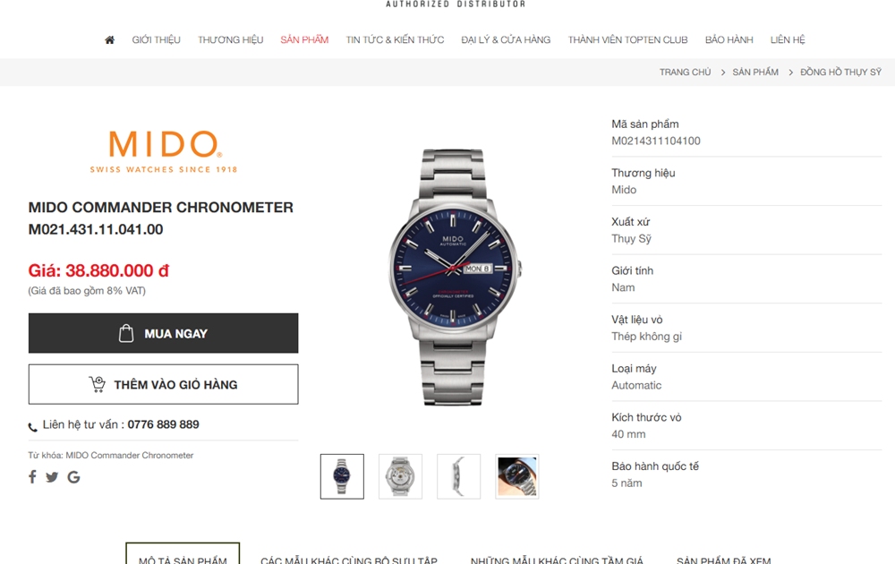895x564 pixels.
Task: Share product with Google icon
Action: pyautogui.click(x=73, y=477)
